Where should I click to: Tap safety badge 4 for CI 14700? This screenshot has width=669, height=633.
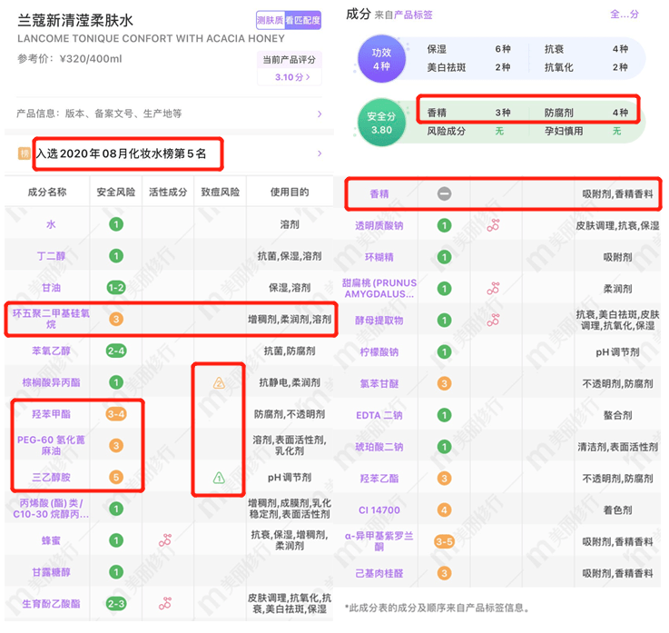coord(444,510)
